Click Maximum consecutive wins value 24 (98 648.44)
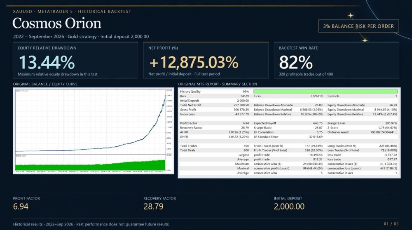The width and height of the screenshot is (412, 230). pyautogui.click(x=313, y=164)
